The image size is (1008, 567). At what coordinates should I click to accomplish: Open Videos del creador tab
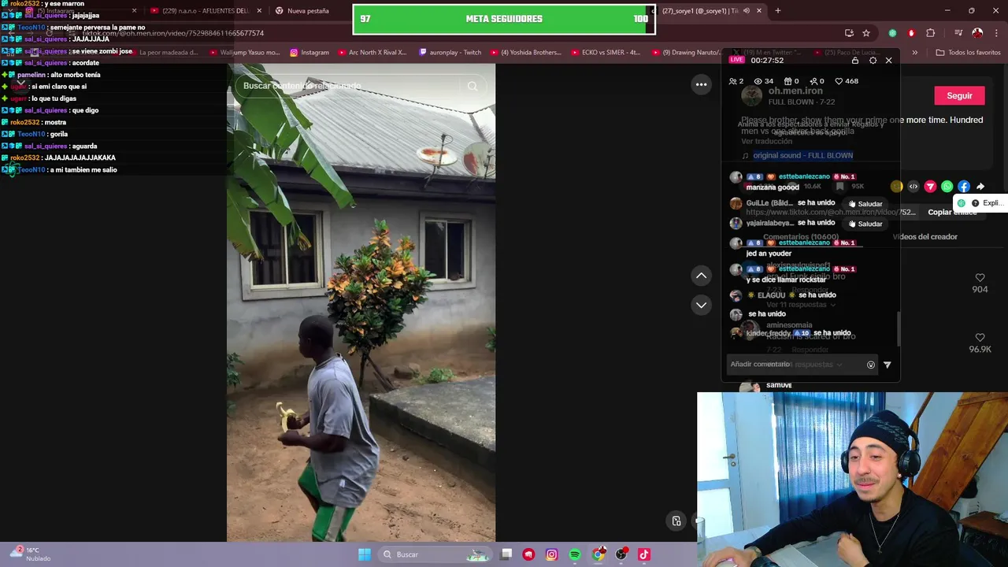coord(925,237)
